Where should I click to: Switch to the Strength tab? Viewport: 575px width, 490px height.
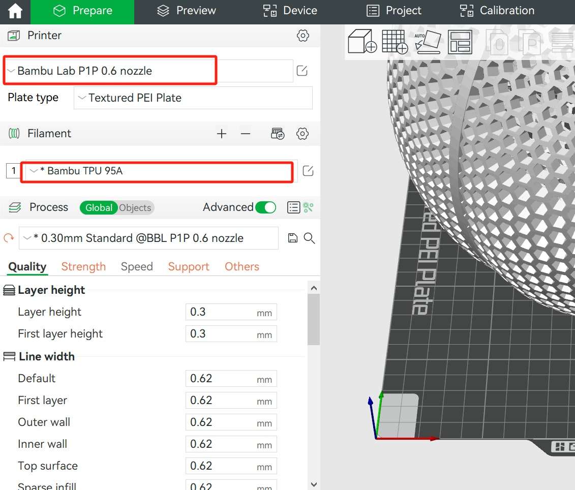point(83,267)
